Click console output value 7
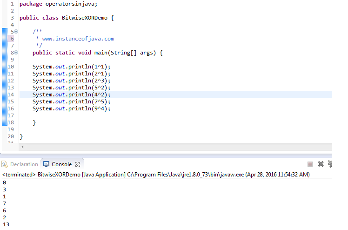348x230 pixels. click(5, 203)
